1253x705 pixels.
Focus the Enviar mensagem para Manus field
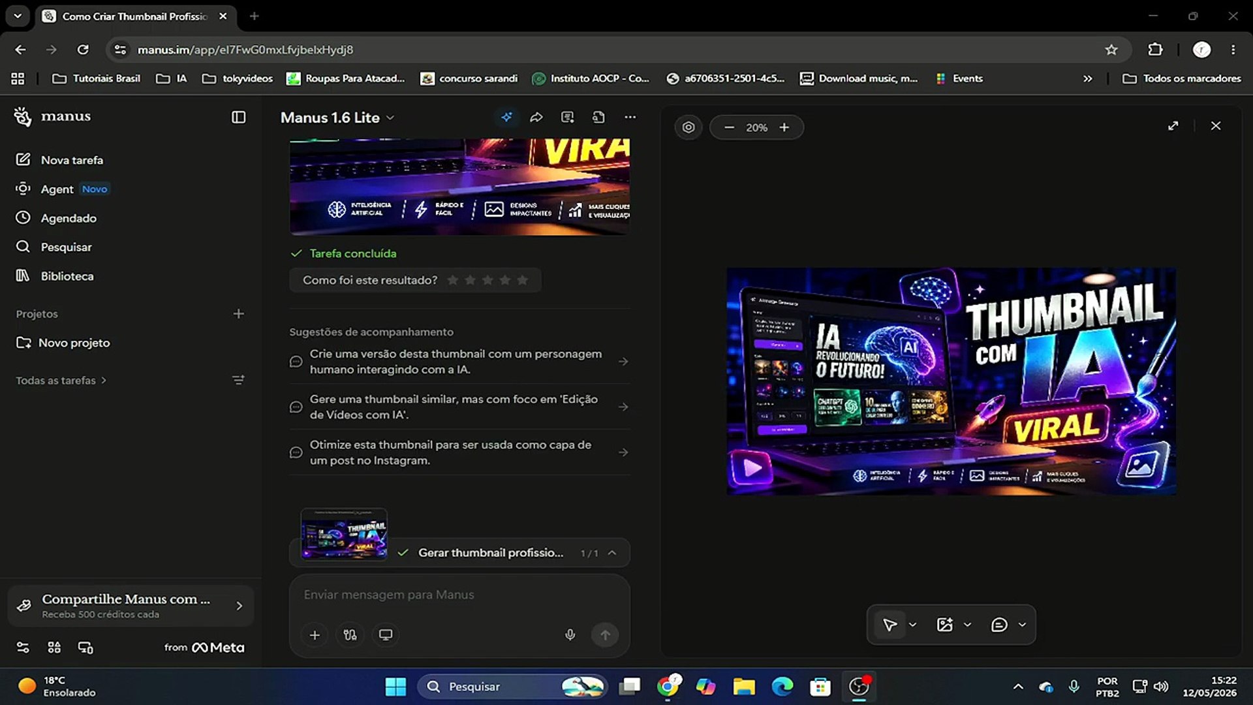[459, 595]
